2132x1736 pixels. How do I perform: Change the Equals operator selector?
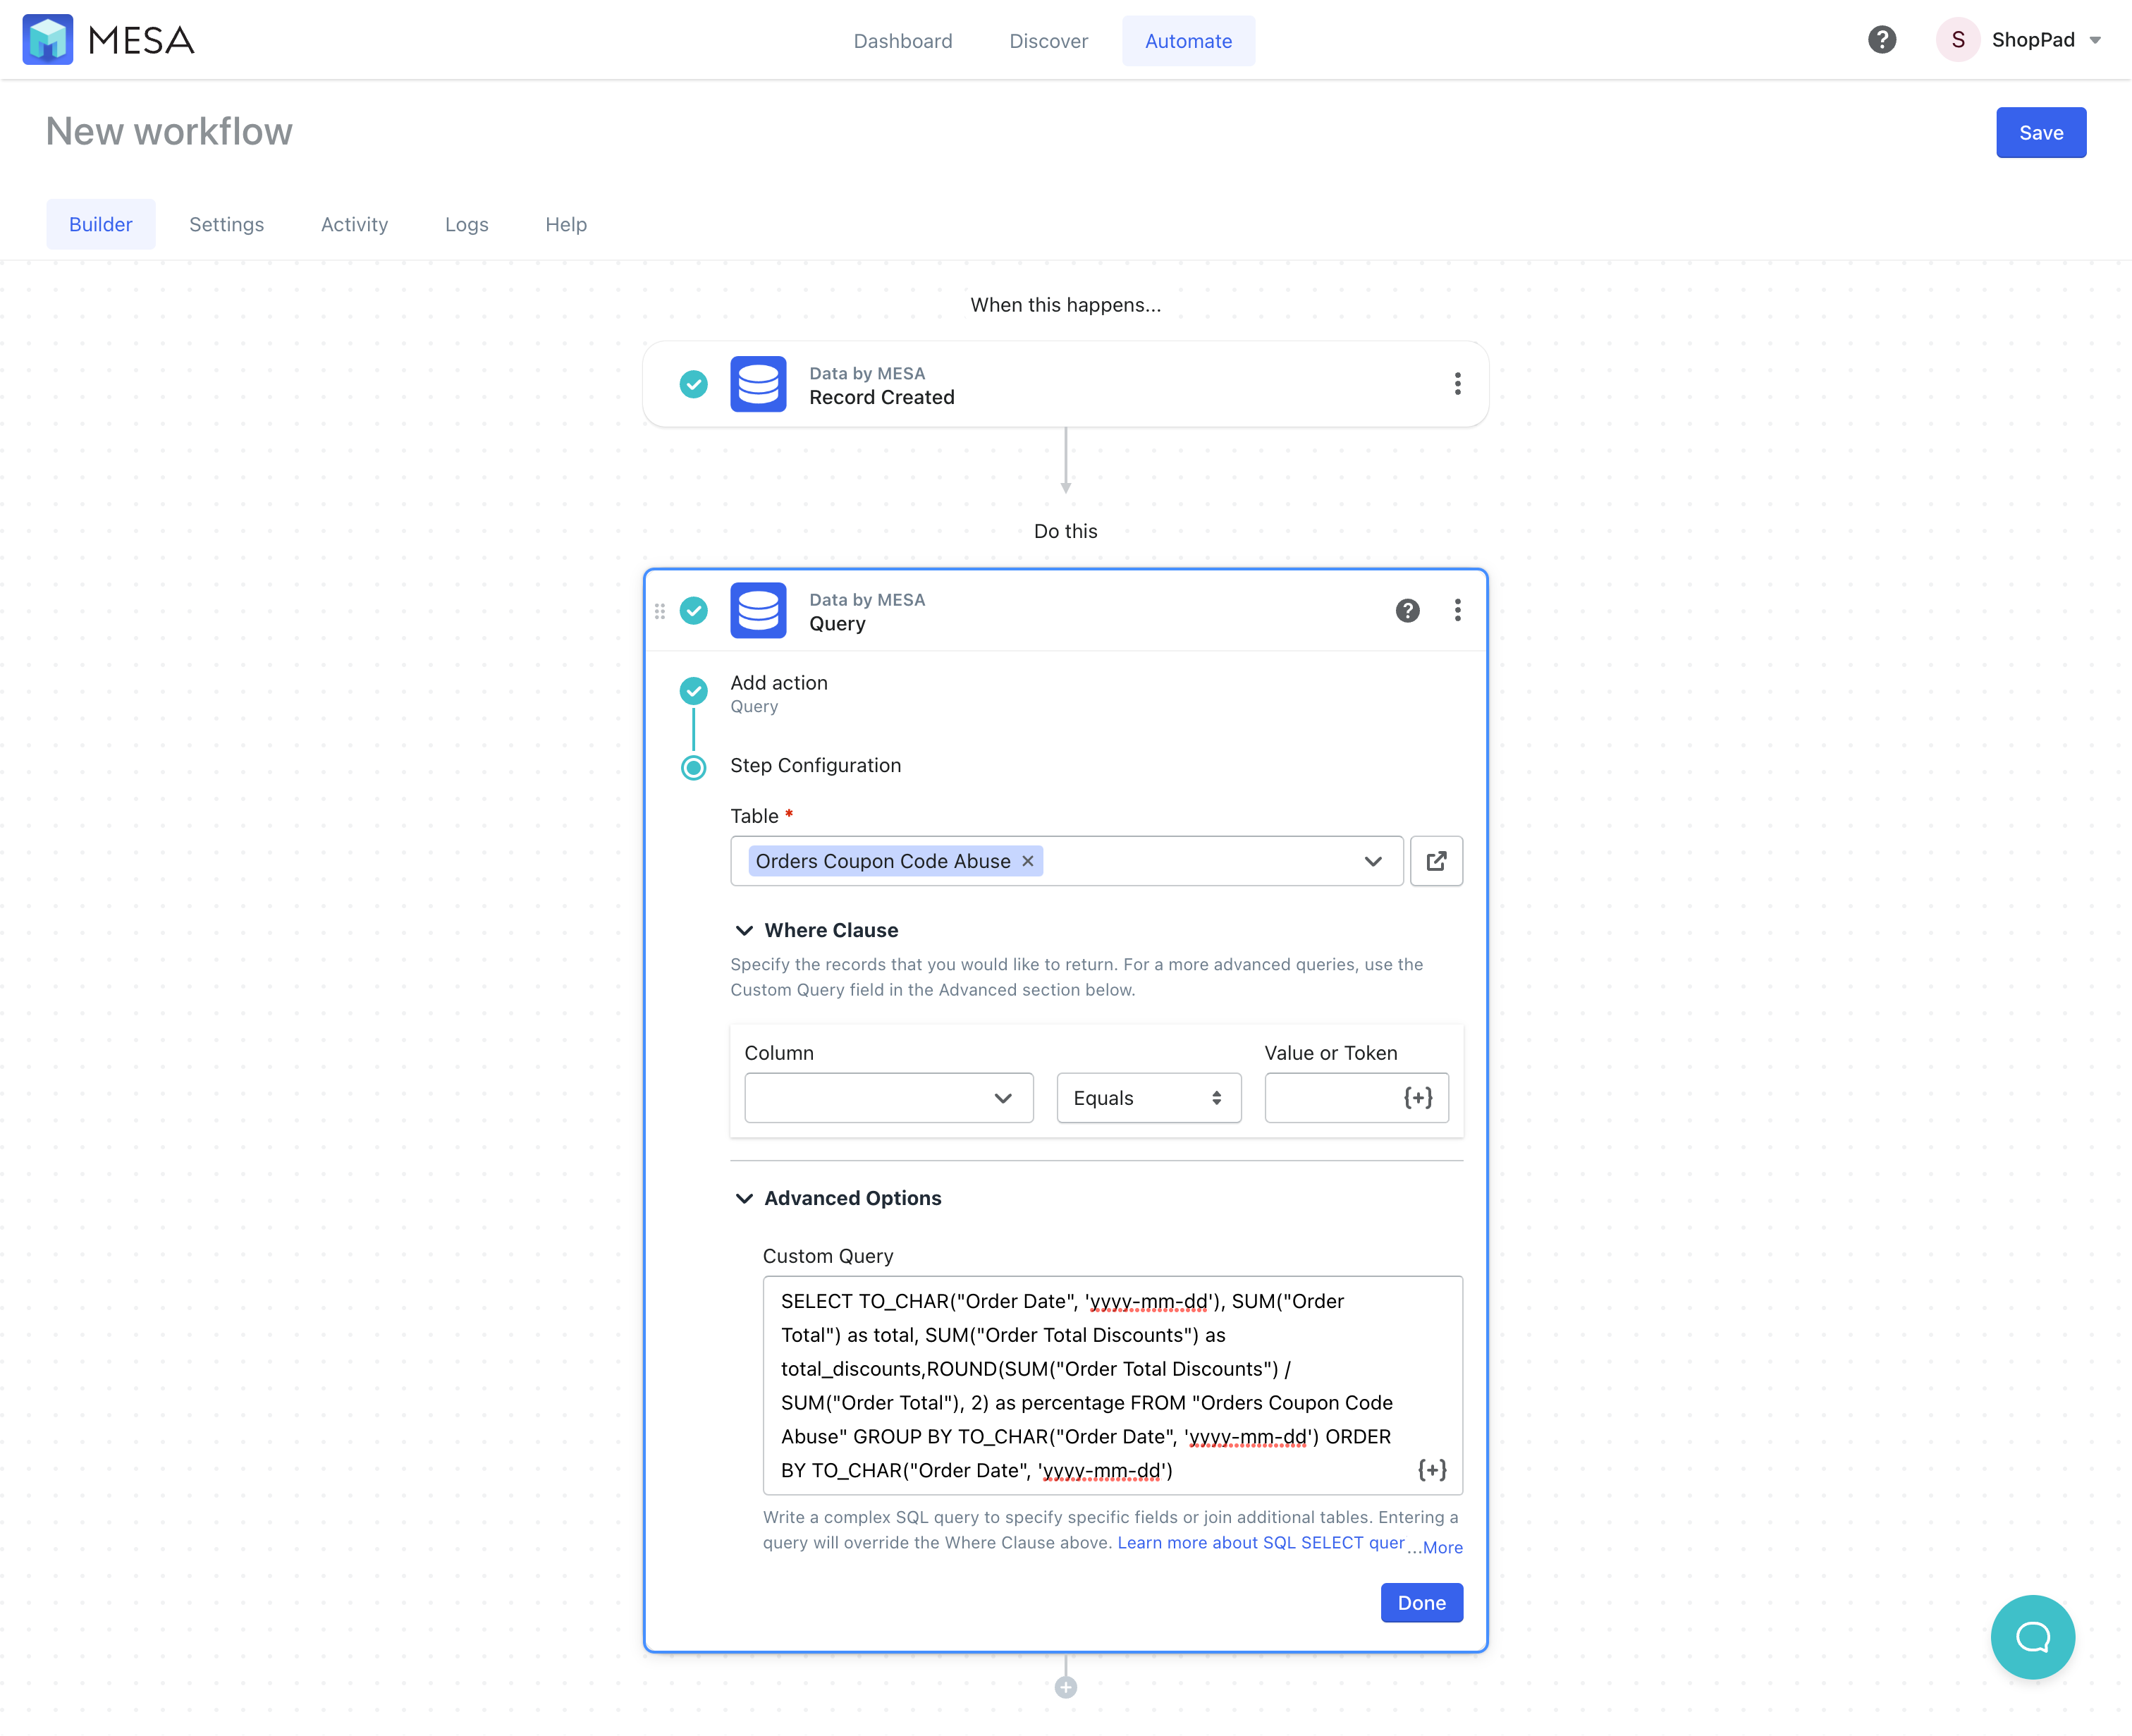click(1149, 1098)
